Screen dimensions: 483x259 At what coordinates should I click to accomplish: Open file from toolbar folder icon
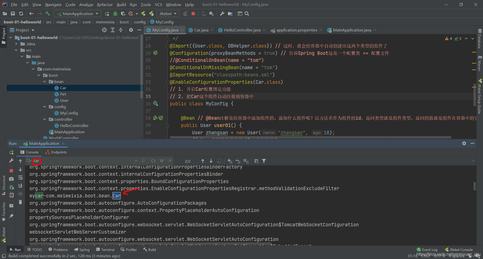tap(5, 14)
